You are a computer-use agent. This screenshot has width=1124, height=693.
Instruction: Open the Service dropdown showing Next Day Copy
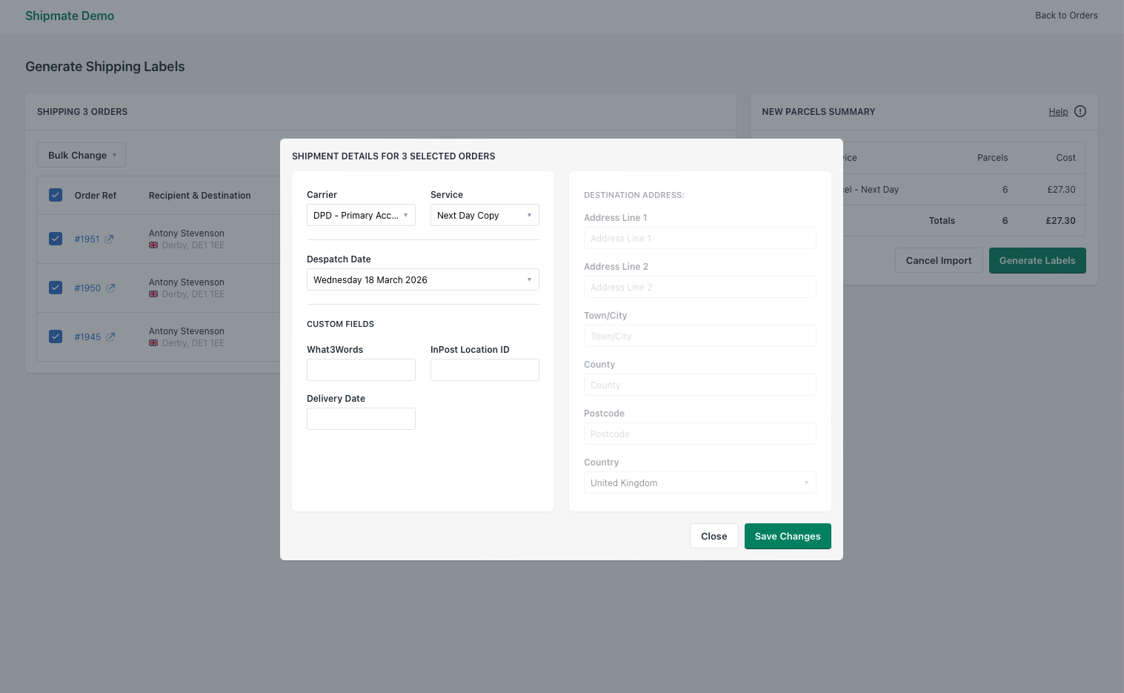pyautogui.click(x=485, y=215)
